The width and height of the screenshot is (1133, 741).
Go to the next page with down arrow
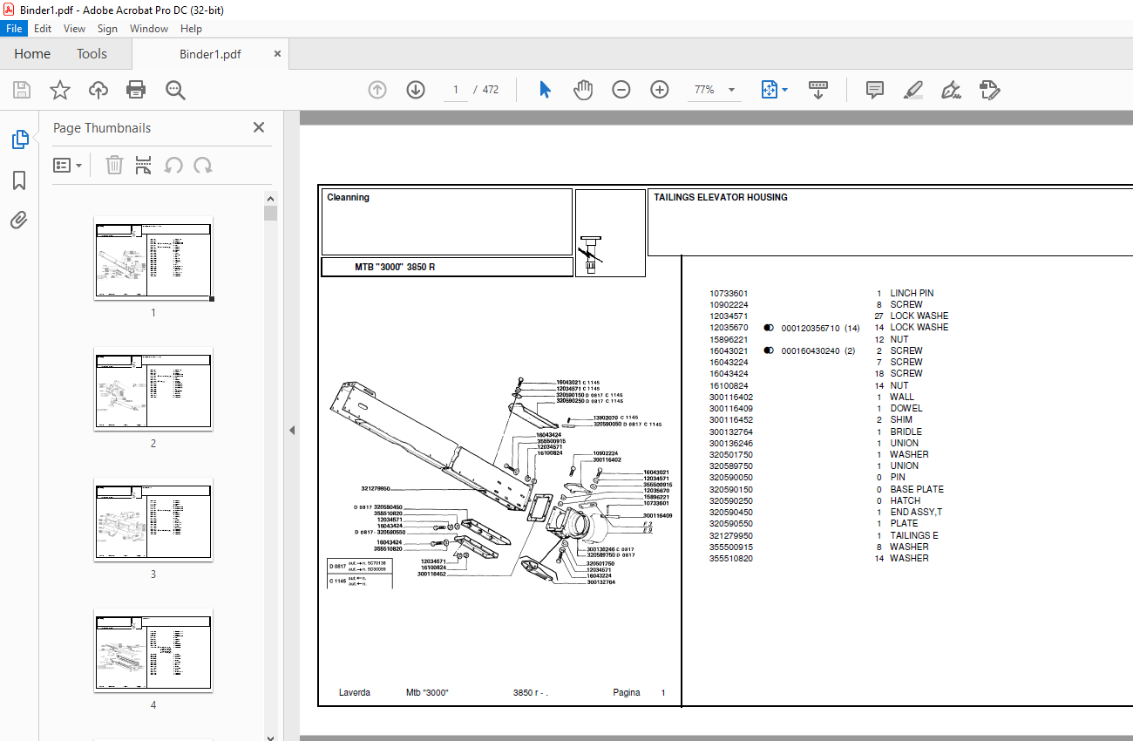[416, 90]
